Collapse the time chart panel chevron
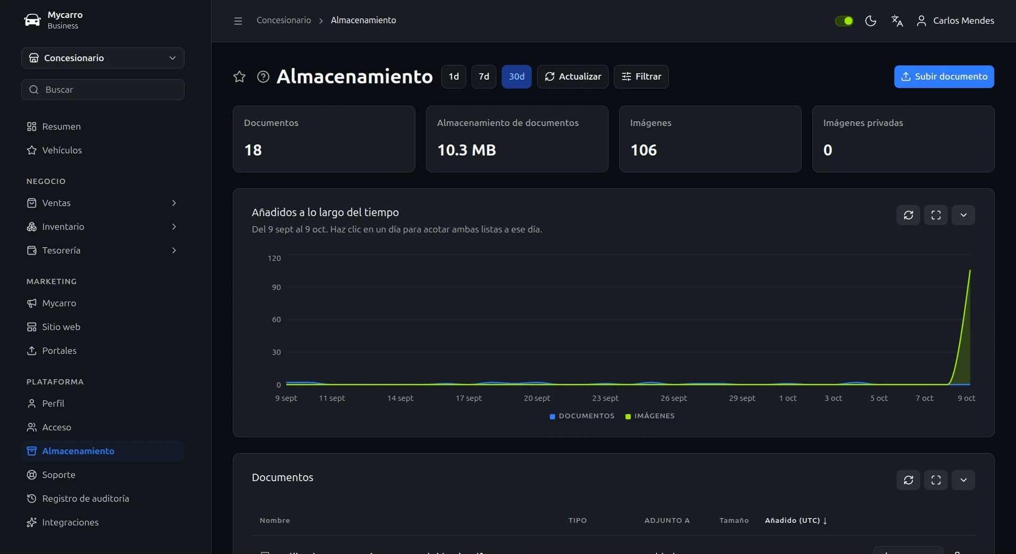Image resolution: width=1016 pixels, height=554 pixels. (963, 215)
